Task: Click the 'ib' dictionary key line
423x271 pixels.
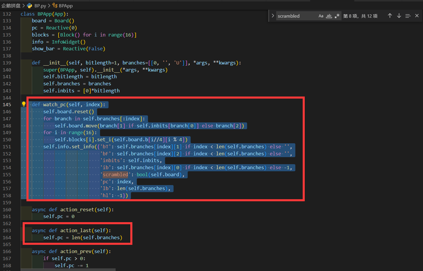Action: tap(196, 167)
